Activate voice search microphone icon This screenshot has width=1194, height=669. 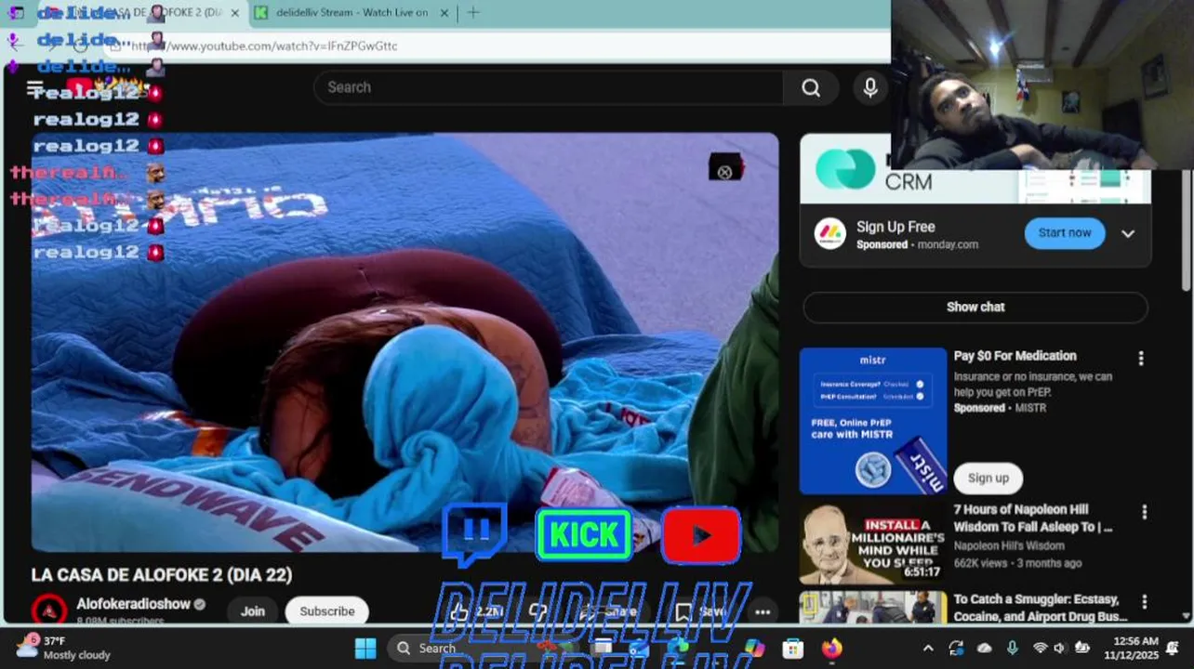870,87
